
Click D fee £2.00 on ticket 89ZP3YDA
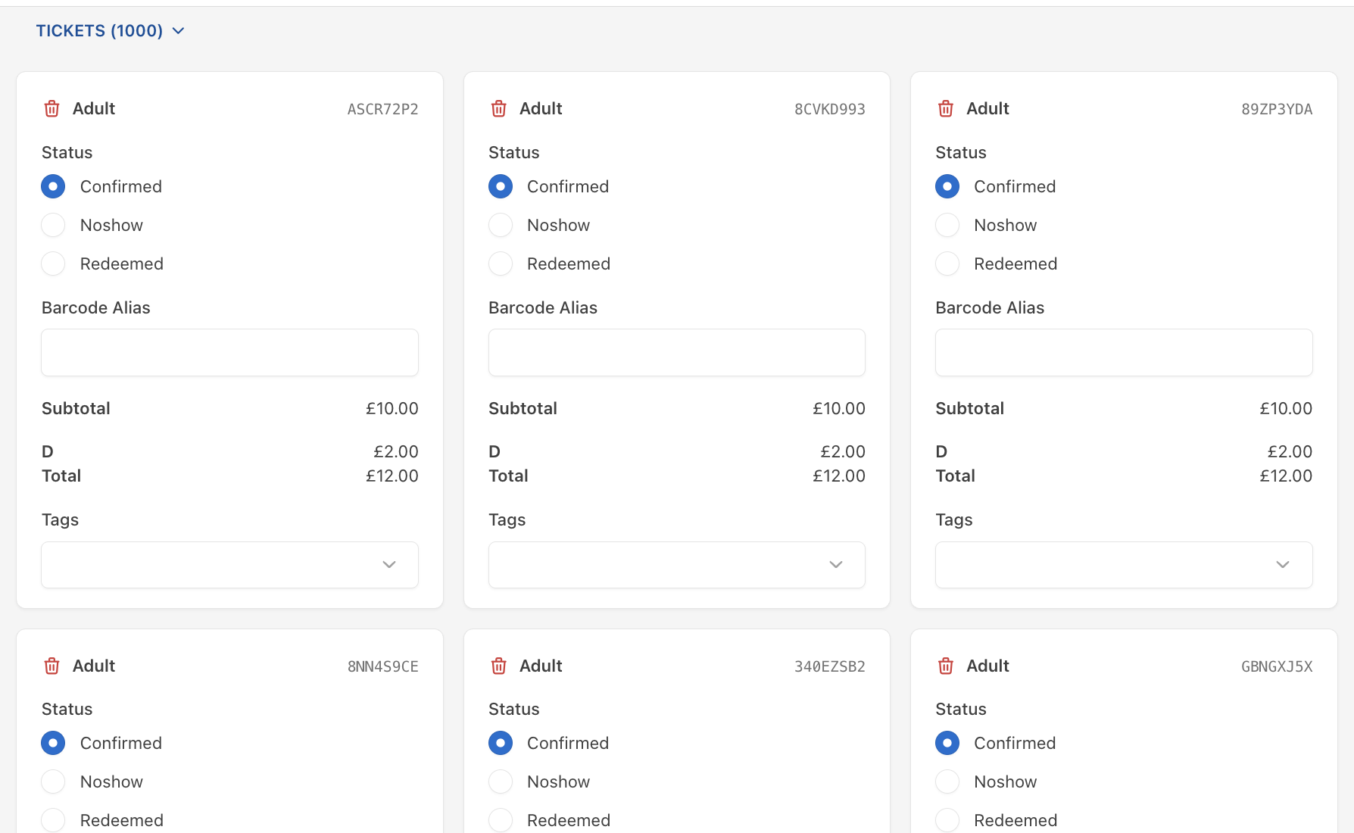1290,451
